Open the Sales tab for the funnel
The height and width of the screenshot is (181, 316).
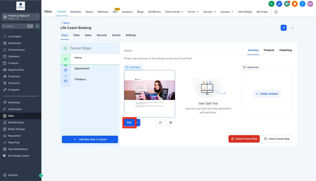pos(88,35)
